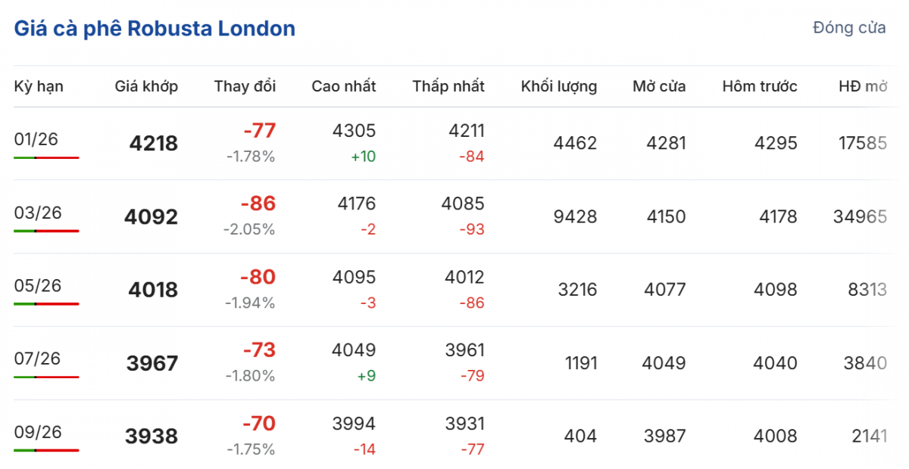Screen dimensions: 909x469
Task: Click the Khối lượng column header
Action: click(x=558, y=86)
